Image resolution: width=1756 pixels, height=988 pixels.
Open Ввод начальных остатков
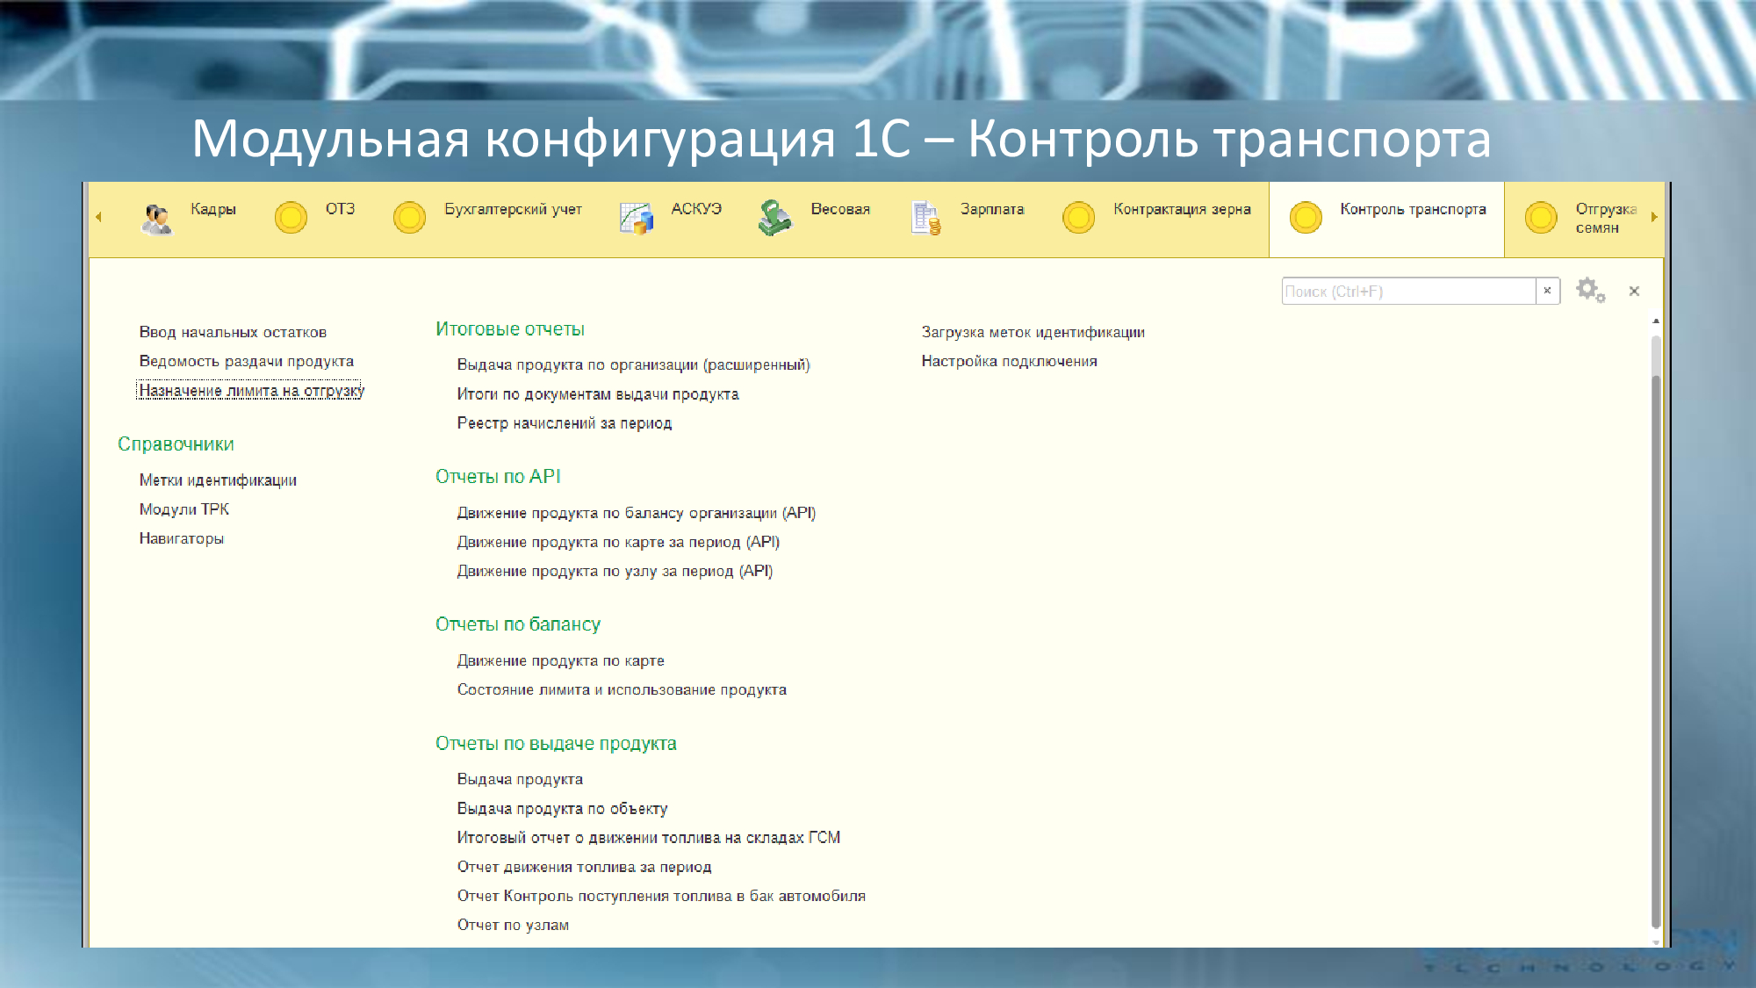[233, 332]
